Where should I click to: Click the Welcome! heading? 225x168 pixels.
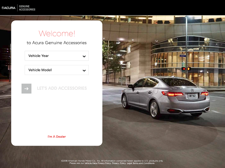[57, 34]
